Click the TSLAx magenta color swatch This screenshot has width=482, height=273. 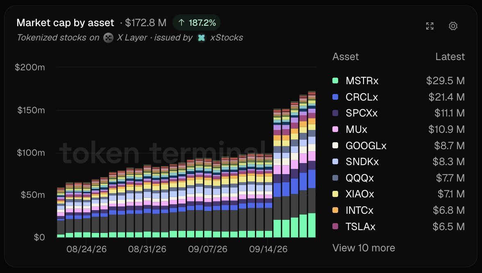tap(335, 226)
